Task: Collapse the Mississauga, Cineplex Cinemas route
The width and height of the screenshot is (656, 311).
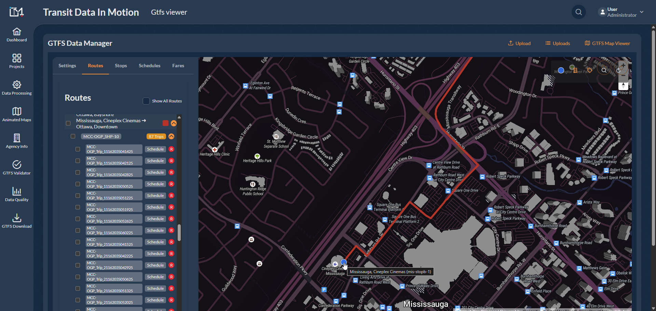Action: pos(174,123)
